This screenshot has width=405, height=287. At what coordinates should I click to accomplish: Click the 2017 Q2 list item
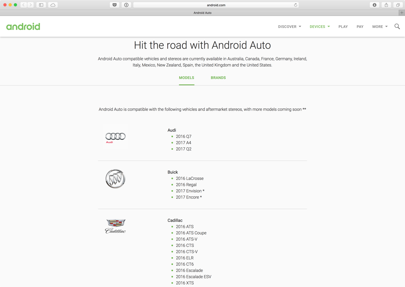click(x=184, y=149)
